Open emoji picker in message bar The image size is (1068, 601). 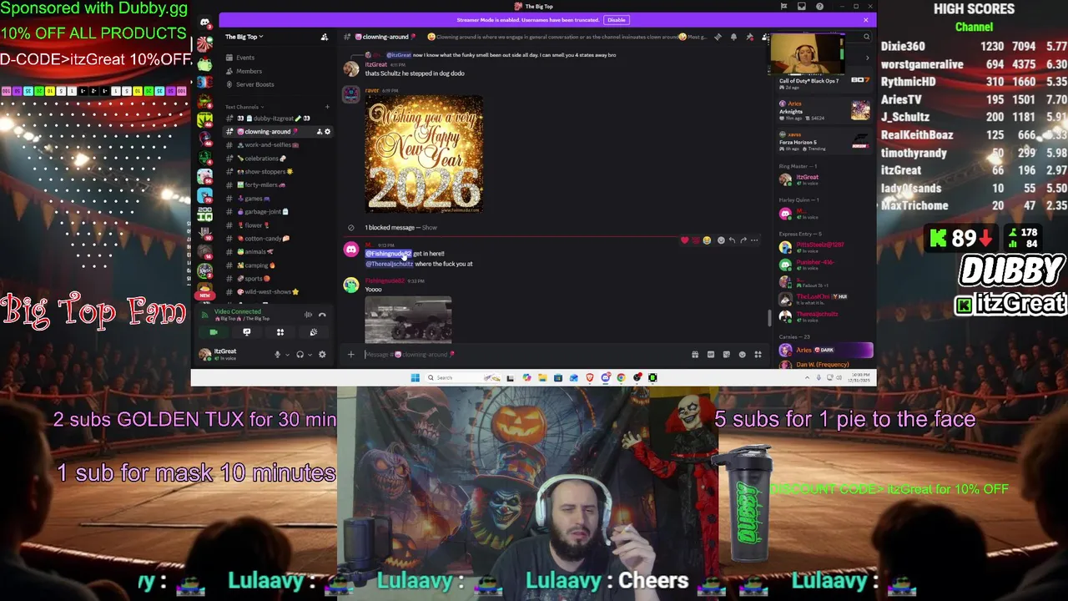[x=742, y=355]
